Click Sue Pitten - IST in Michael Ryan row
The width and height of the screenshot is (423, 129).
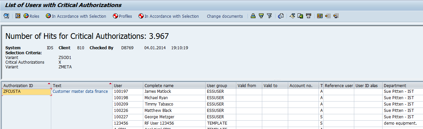[x=403, y=98]
